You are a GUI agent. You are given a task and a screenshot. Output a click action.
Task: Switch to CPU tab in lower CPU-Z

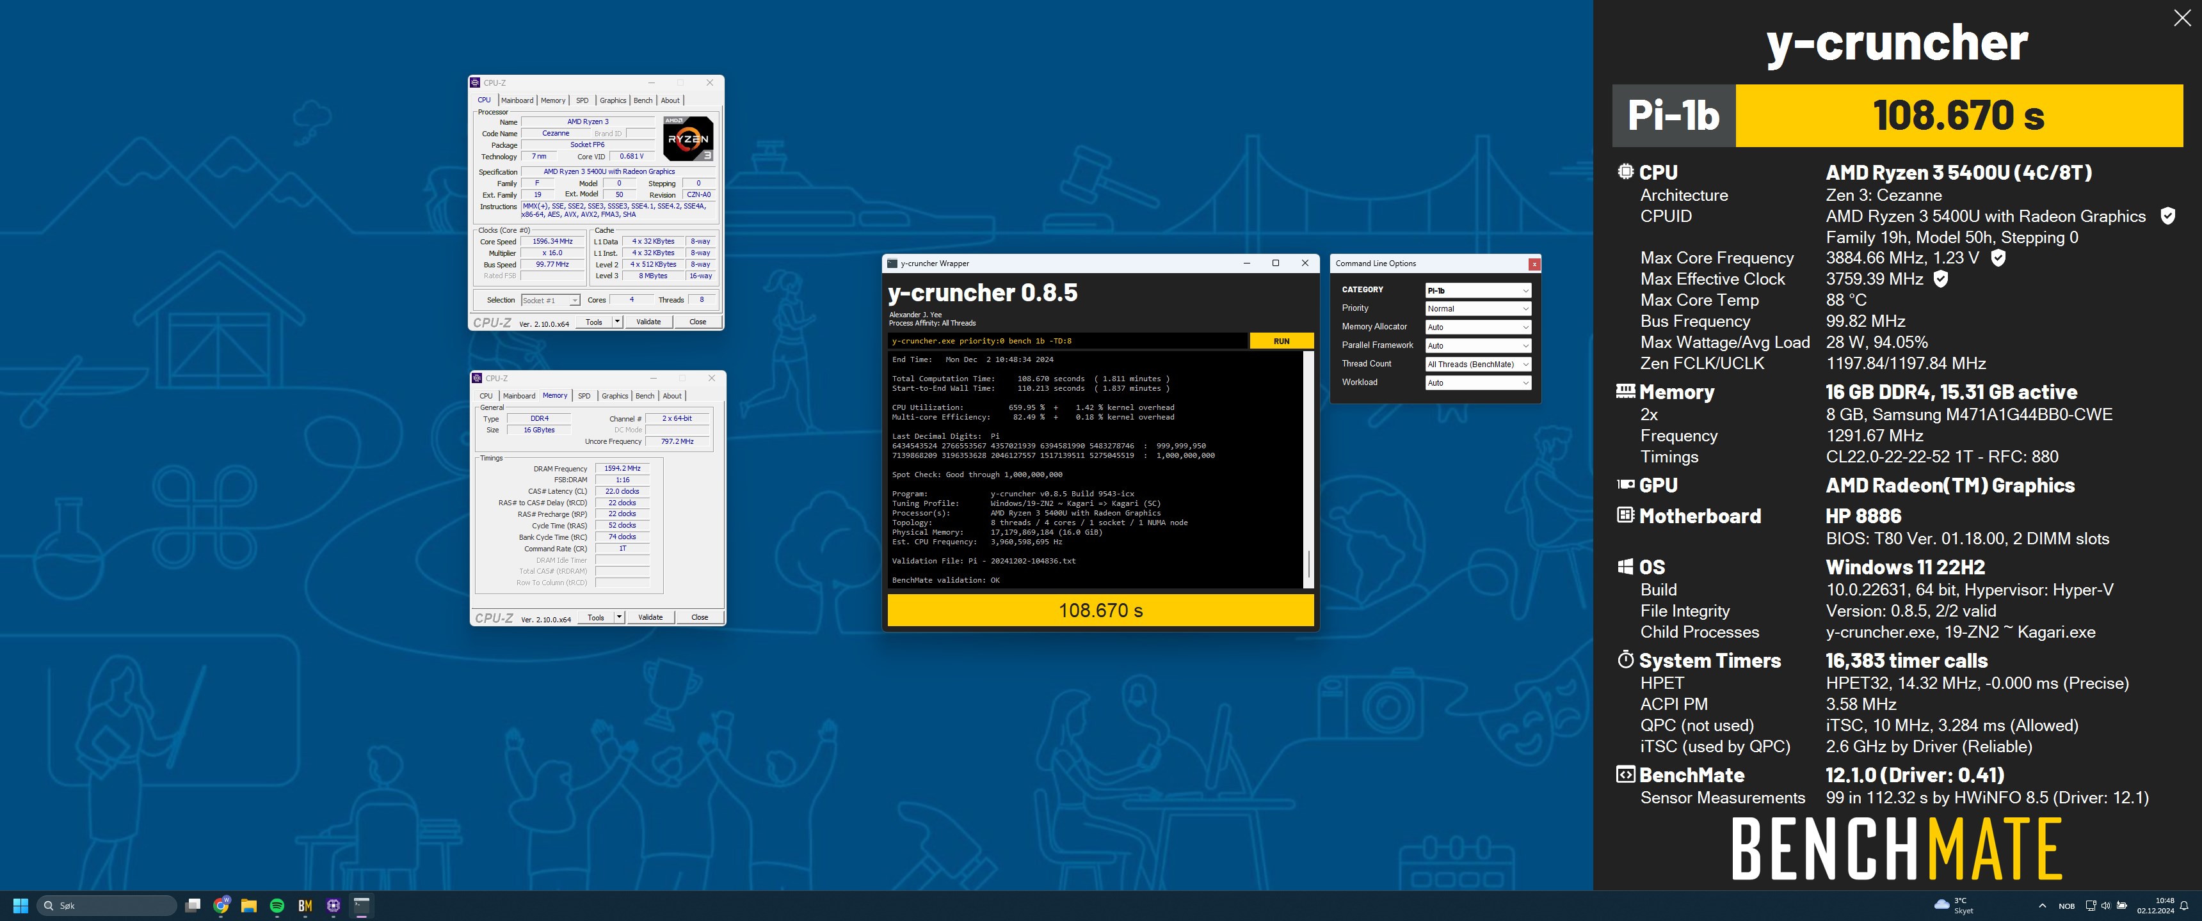(x=486, y=397)
